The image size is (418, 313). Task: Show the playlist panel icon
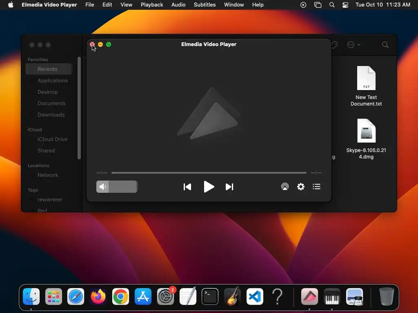[316, 187]
